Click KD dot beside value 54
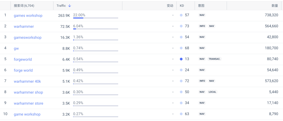This screenshot has height=121, width=283. pyautogui.click(x=181, y=37)
